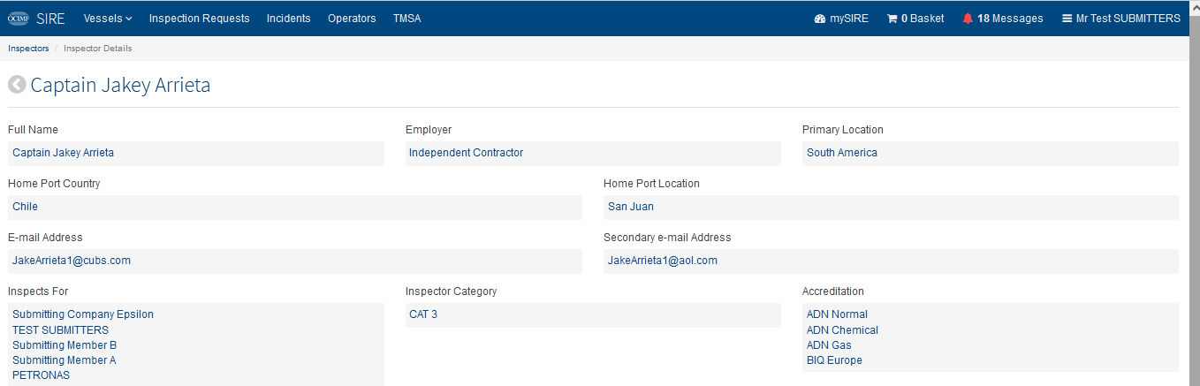Viewport: 1200px width, 386px height.
Task: Expand the Vessels dropdown menu
Action: (108, 19)
